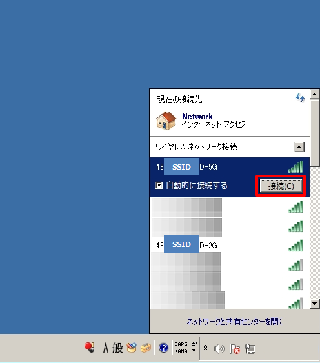The height and width of the screenshot is (363, 320).
Task: Click the IME toolbox icon
Action: click(146, 348)
